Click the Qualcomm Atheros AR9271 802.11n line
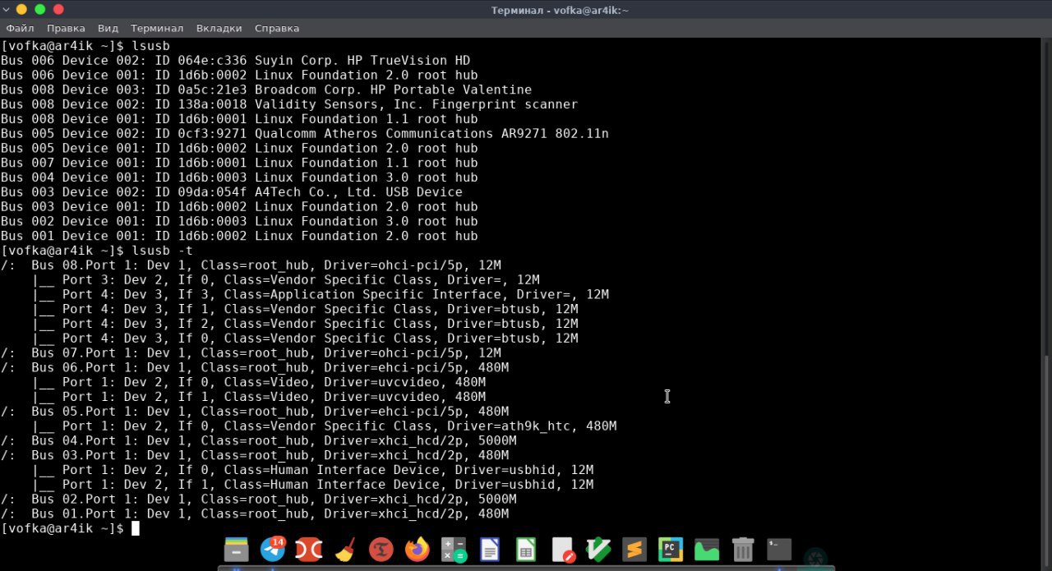This screenshot has height=571, width=1052. (305, 134)
